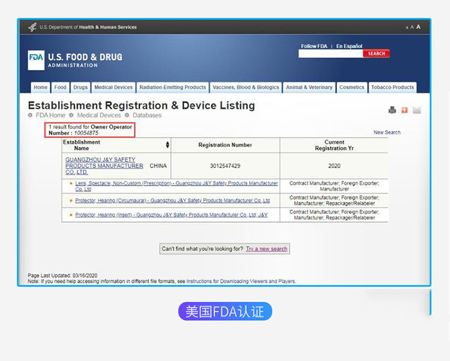Open the Animal & Veterinary tab
Image resolution: width=450 pixels, height=361 pixels.
pos(309,88)
